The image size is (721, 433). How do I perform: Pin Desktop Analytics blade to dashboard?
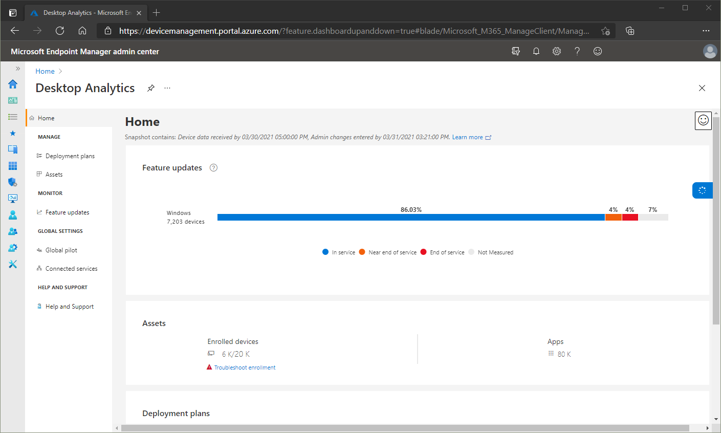pos(151,88)
